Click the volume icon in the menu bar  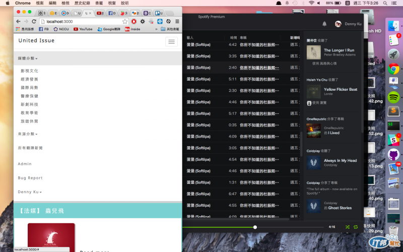[x=319, y=3]
